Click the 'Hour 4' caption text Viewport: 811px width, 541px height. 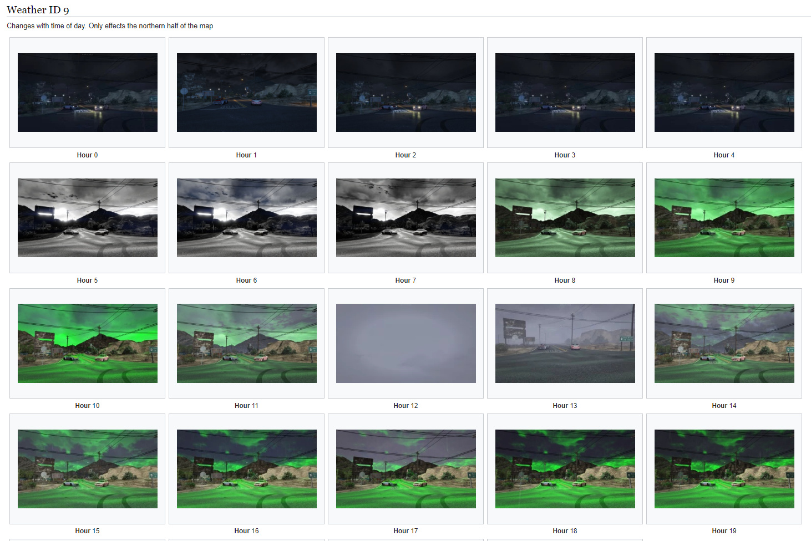point(724,155)
